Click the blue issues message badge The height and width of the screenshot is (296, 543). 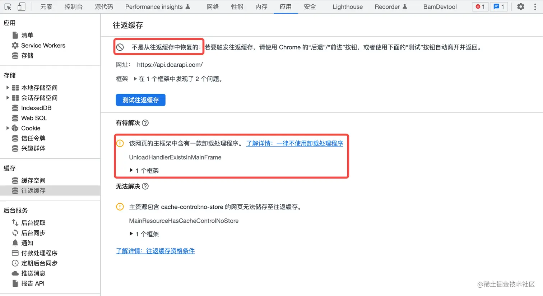point(499,6)
